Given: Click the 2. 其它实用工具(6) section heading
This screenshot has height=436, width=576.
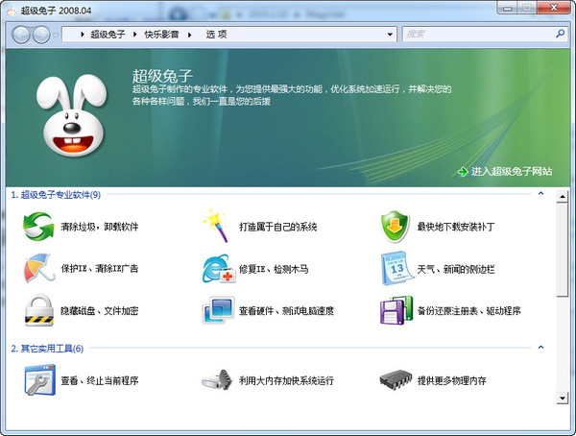Looking at the screenshot, I should [x=47, y=349].
